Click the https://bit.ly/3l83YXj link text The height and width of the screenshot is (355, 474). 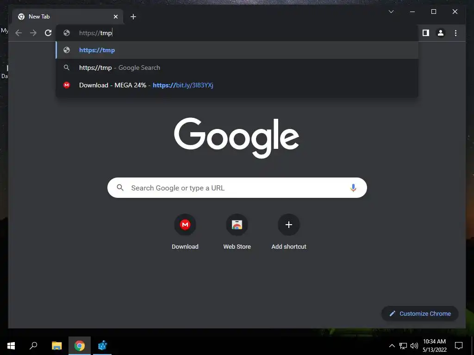click(183, 85)
